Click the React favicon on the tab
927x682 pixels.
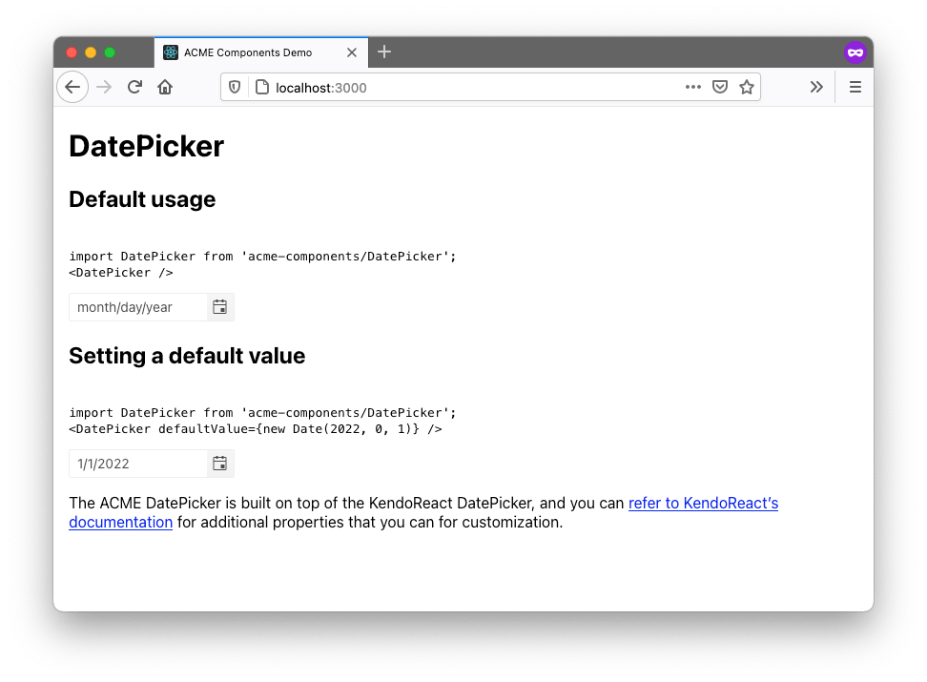[171, 52]
